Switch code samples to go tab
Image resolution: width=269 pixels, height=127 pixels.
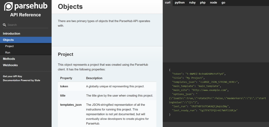tap(223, 3)
